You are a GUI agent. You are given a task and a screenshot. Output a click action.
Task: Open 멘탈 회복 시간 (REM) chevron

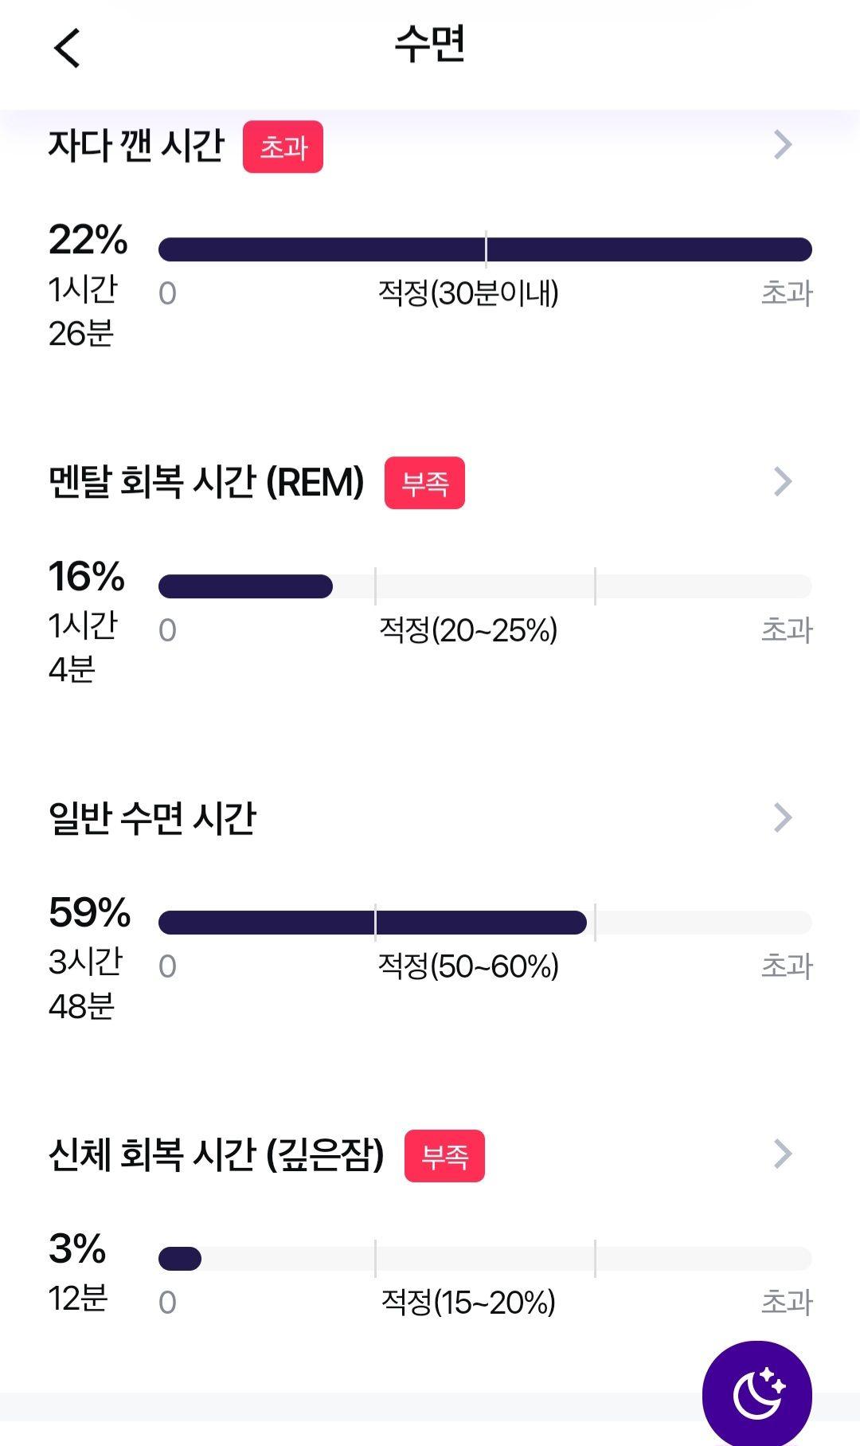pos(783,481)
